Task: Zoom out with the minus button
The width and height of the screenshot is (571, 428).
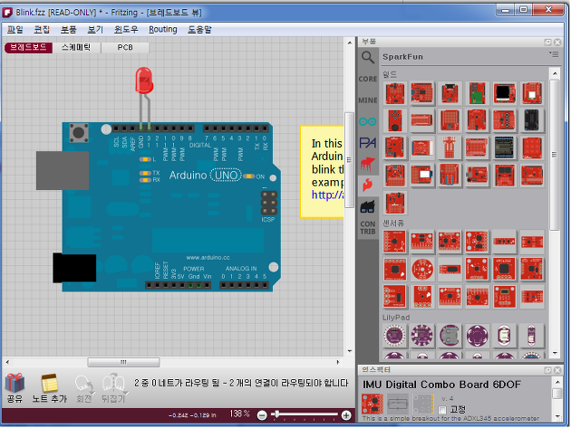Action: [261, 415]
